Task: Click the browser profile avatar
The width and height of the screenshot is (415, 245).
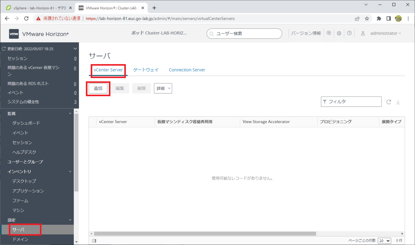Action: [x=398, y=18]
